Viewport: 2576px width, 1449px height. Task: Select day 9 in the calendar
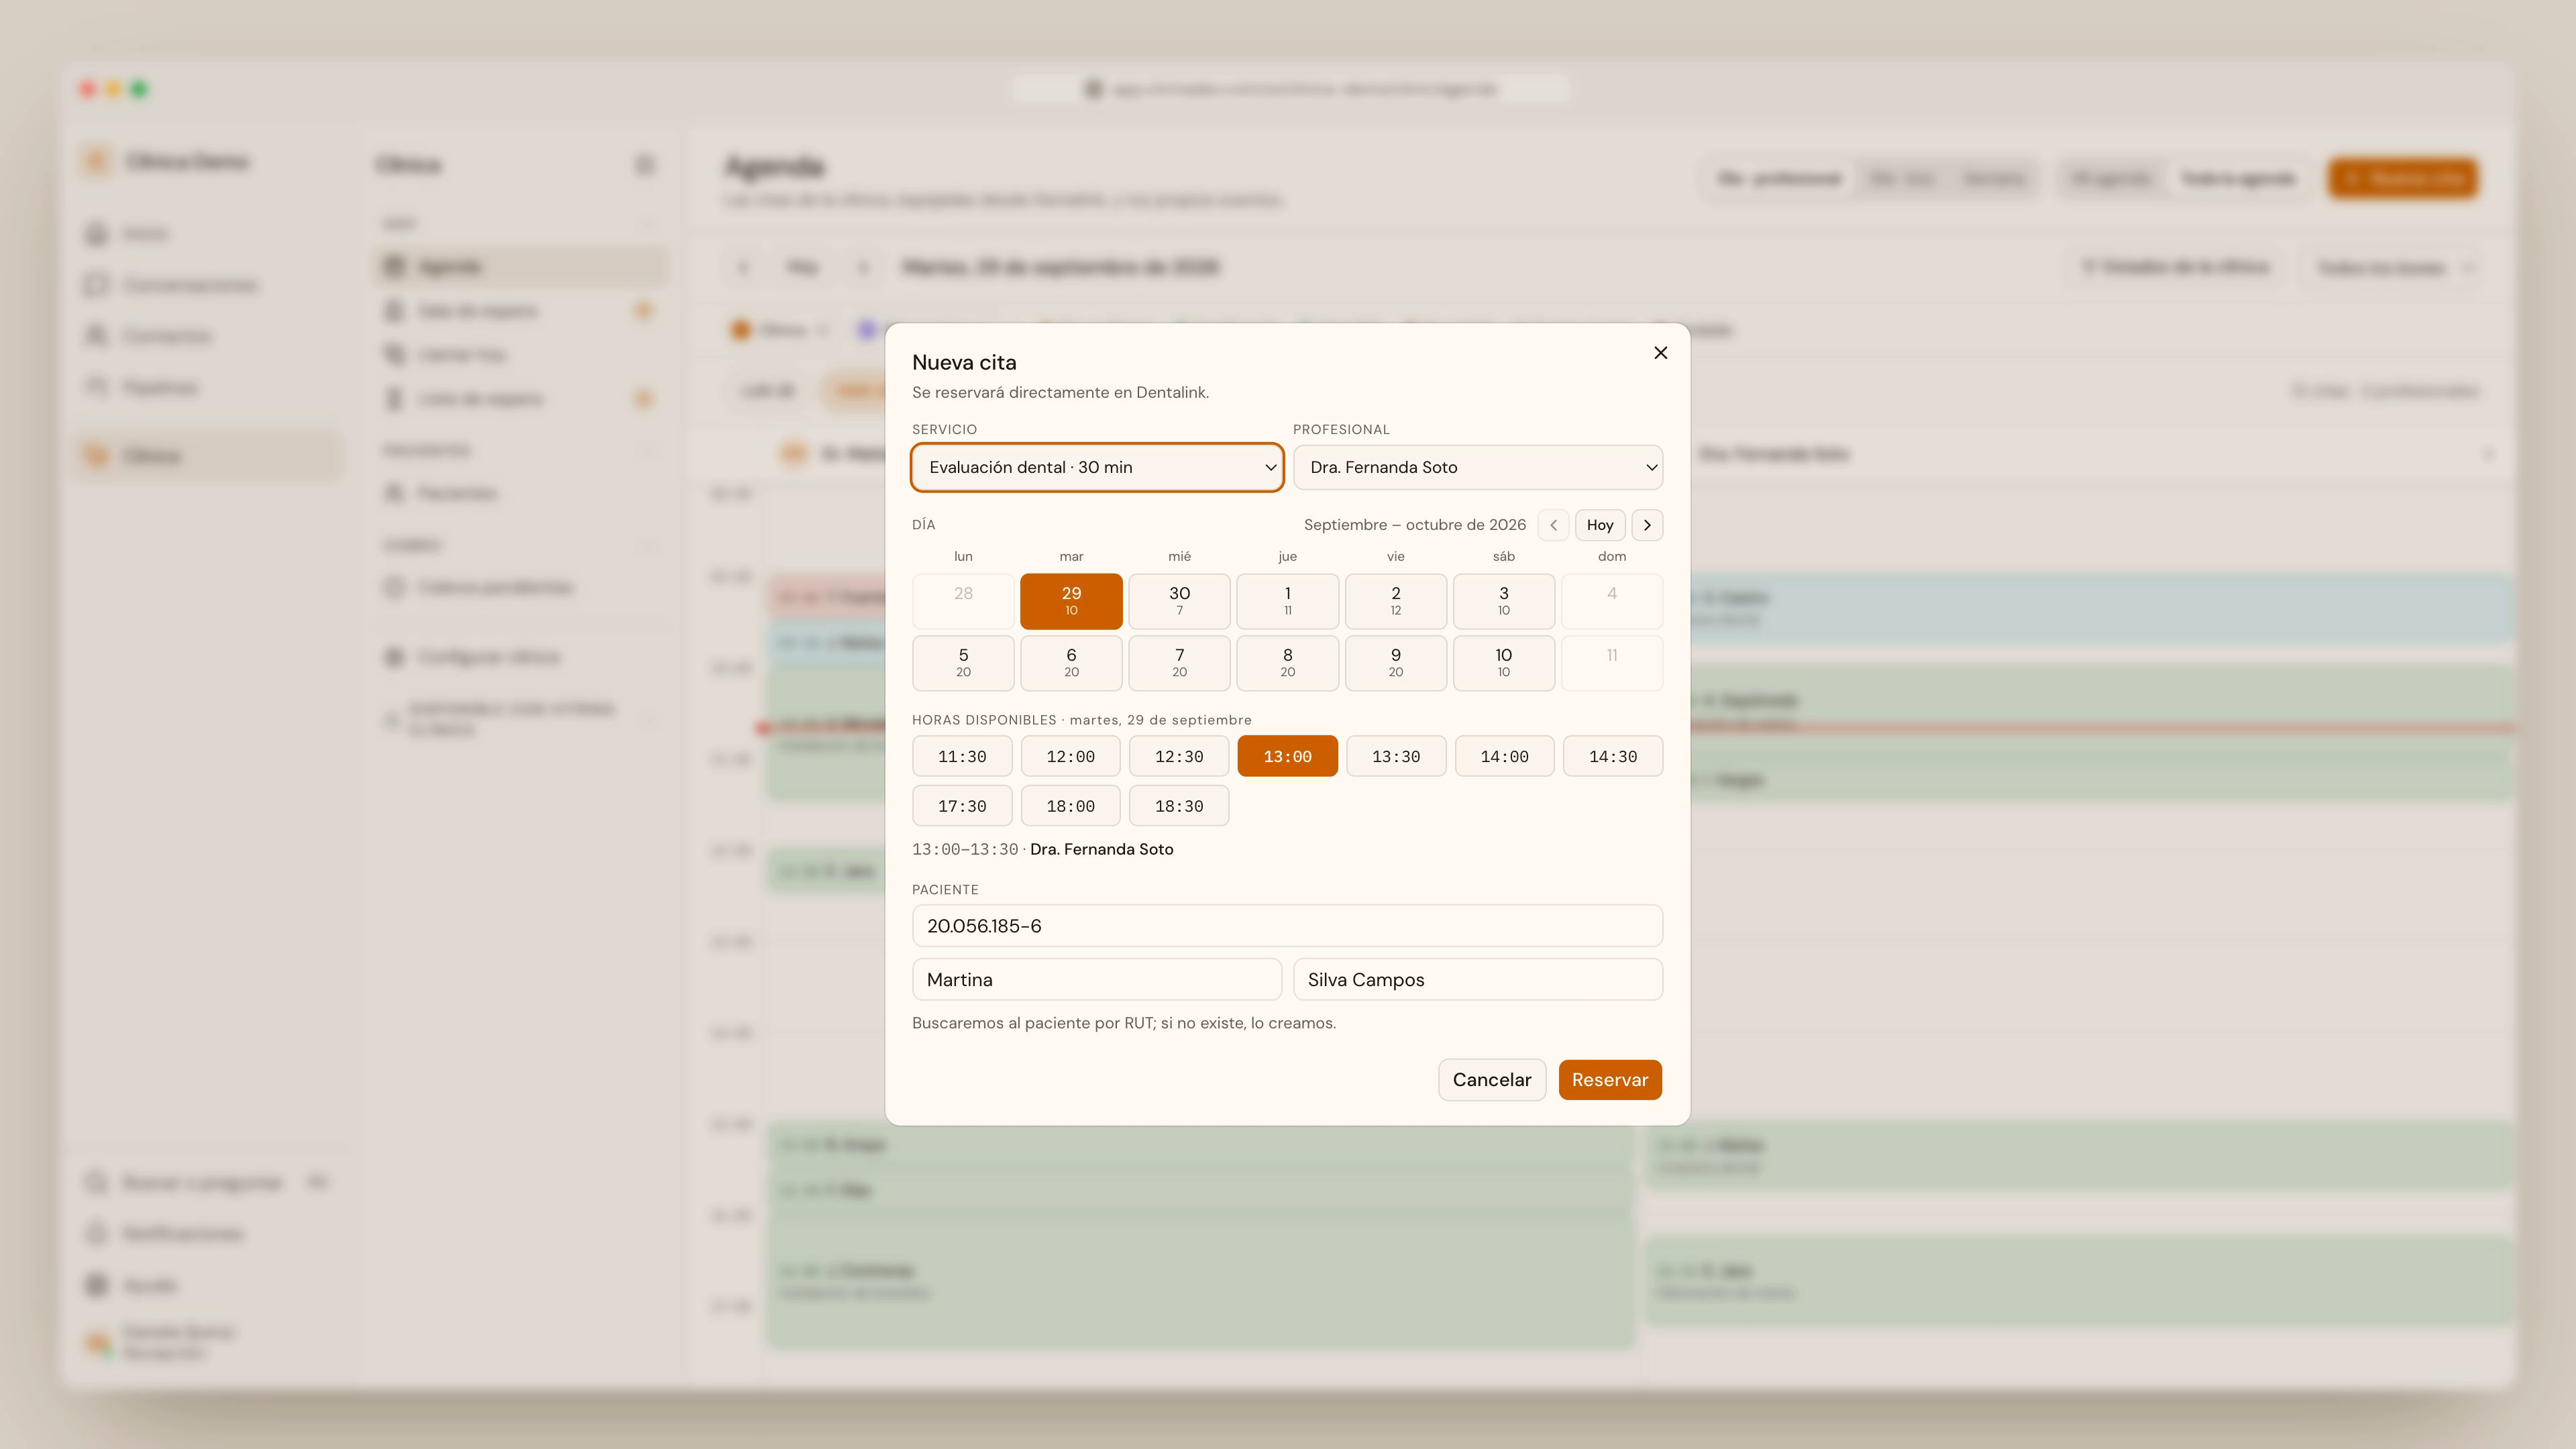(1395, 663)
